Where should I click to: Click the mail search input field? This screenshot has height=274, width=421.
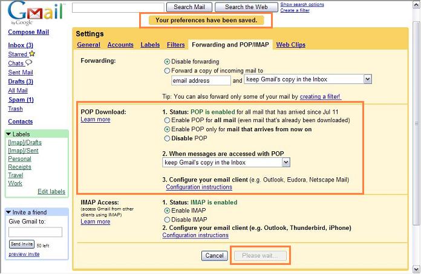[x=118, y=7]
